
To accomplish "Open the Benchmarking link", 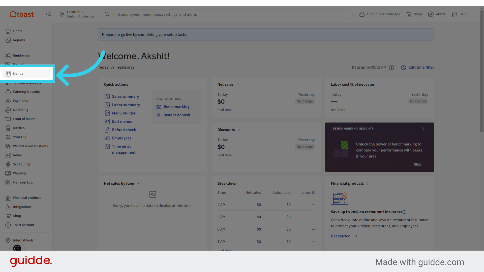I will point(173,107).
